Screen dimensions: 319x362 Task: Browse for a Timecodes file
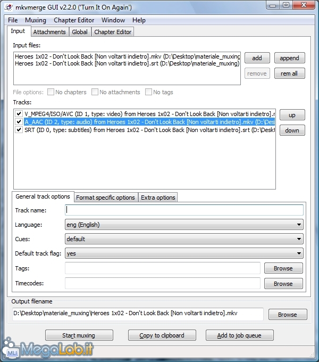(x=283, y=284)
